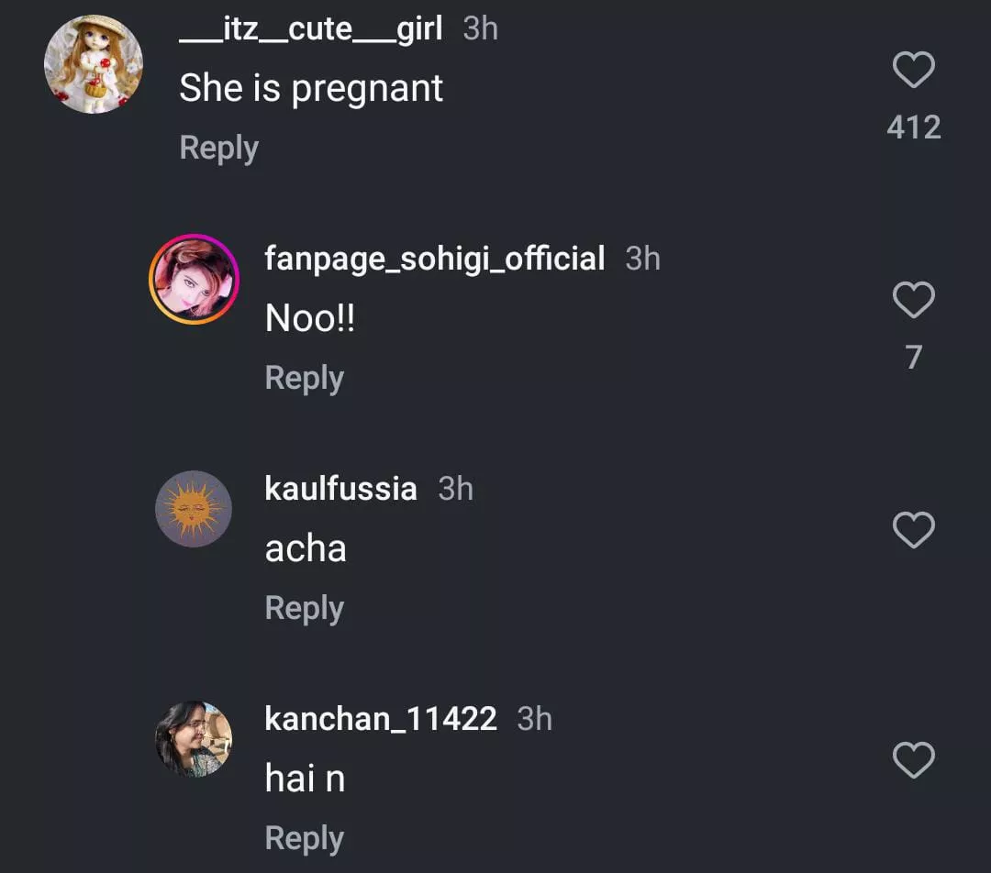Viewport: 991px width, 873px height.
Task: Open the kanchan_11422 username link
Action: (381, 719)
